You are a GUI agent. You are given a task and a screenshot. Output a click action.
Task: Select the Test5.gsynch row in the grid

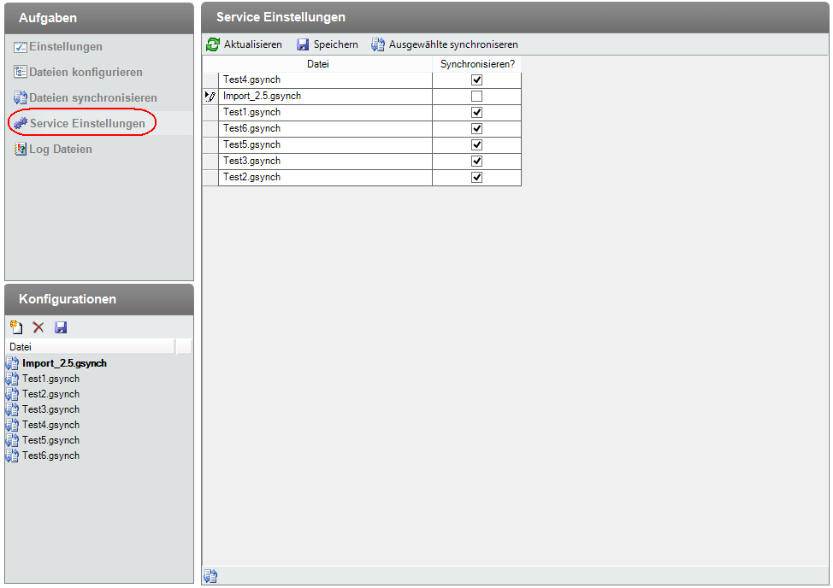click(251, 144)
